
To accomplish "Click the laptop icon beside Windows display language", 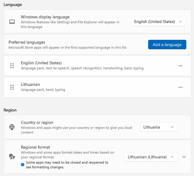I will (x=12, y=22).
